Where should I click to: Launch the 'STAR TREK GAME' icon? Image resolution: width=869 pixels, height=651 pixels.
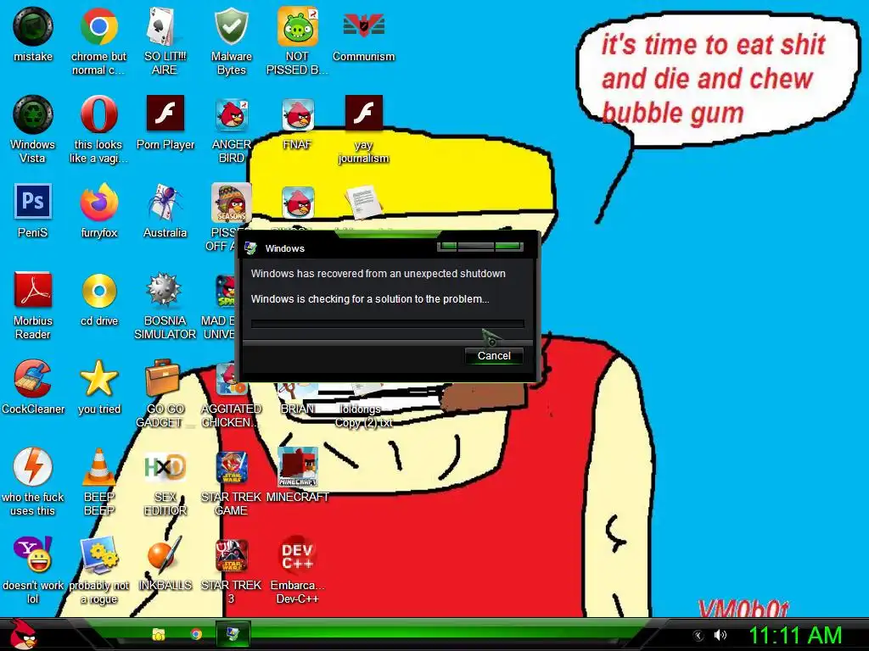pyautogui.click(x=231, y=467)
